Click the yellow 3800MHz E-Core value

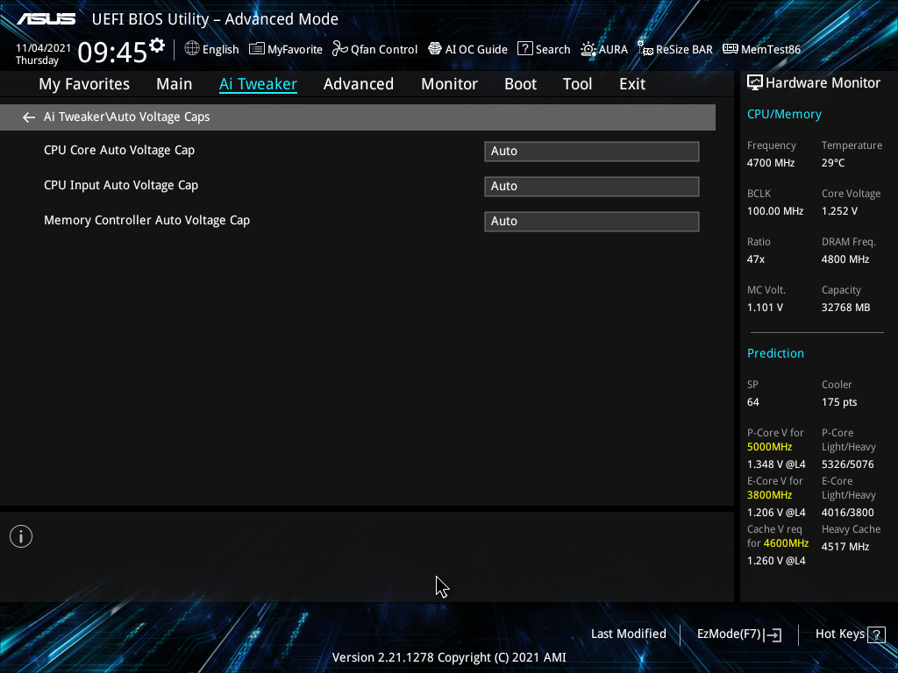pyautogui.click(x=769, y=494)
